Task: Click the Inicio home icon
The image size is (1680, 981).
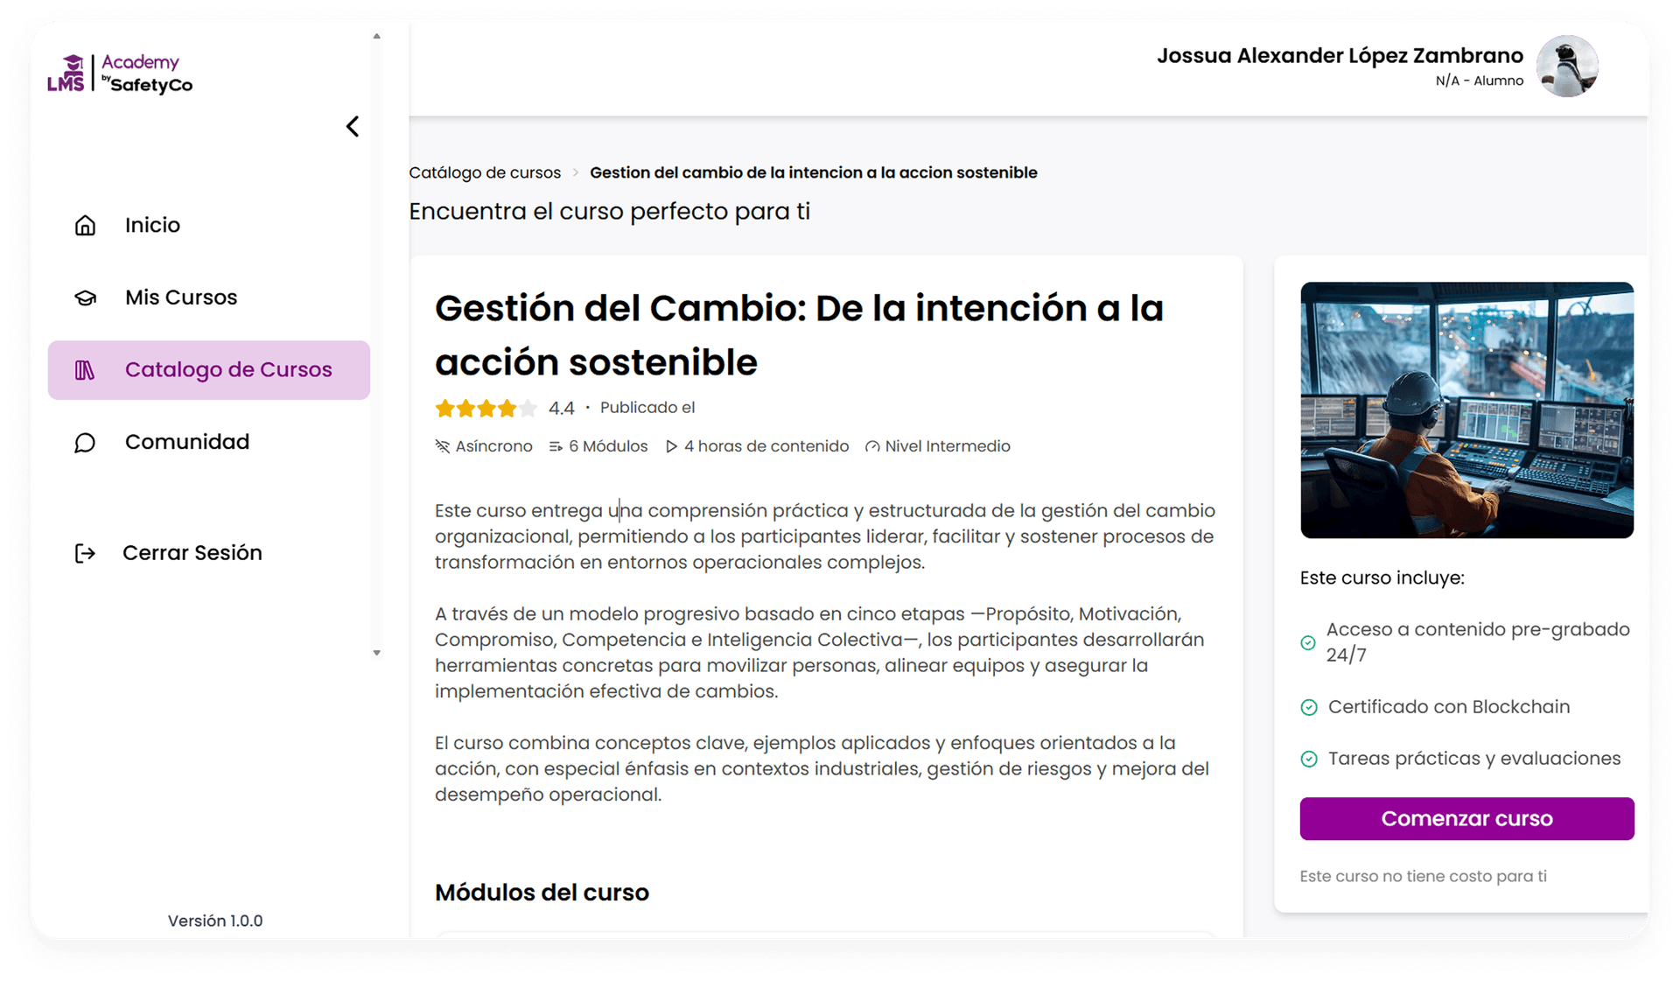Action: pos(85,226)
